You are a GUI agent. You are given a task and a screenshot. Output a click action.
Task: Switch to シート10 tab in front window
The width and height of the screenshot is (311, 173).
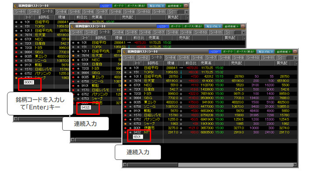(253, 58)
